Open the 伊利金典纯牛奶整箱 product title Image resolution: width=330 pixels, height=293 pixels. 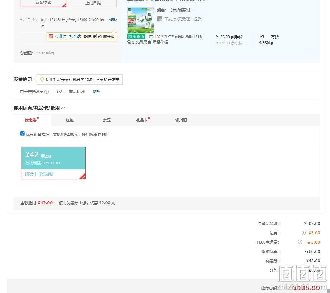164,39
